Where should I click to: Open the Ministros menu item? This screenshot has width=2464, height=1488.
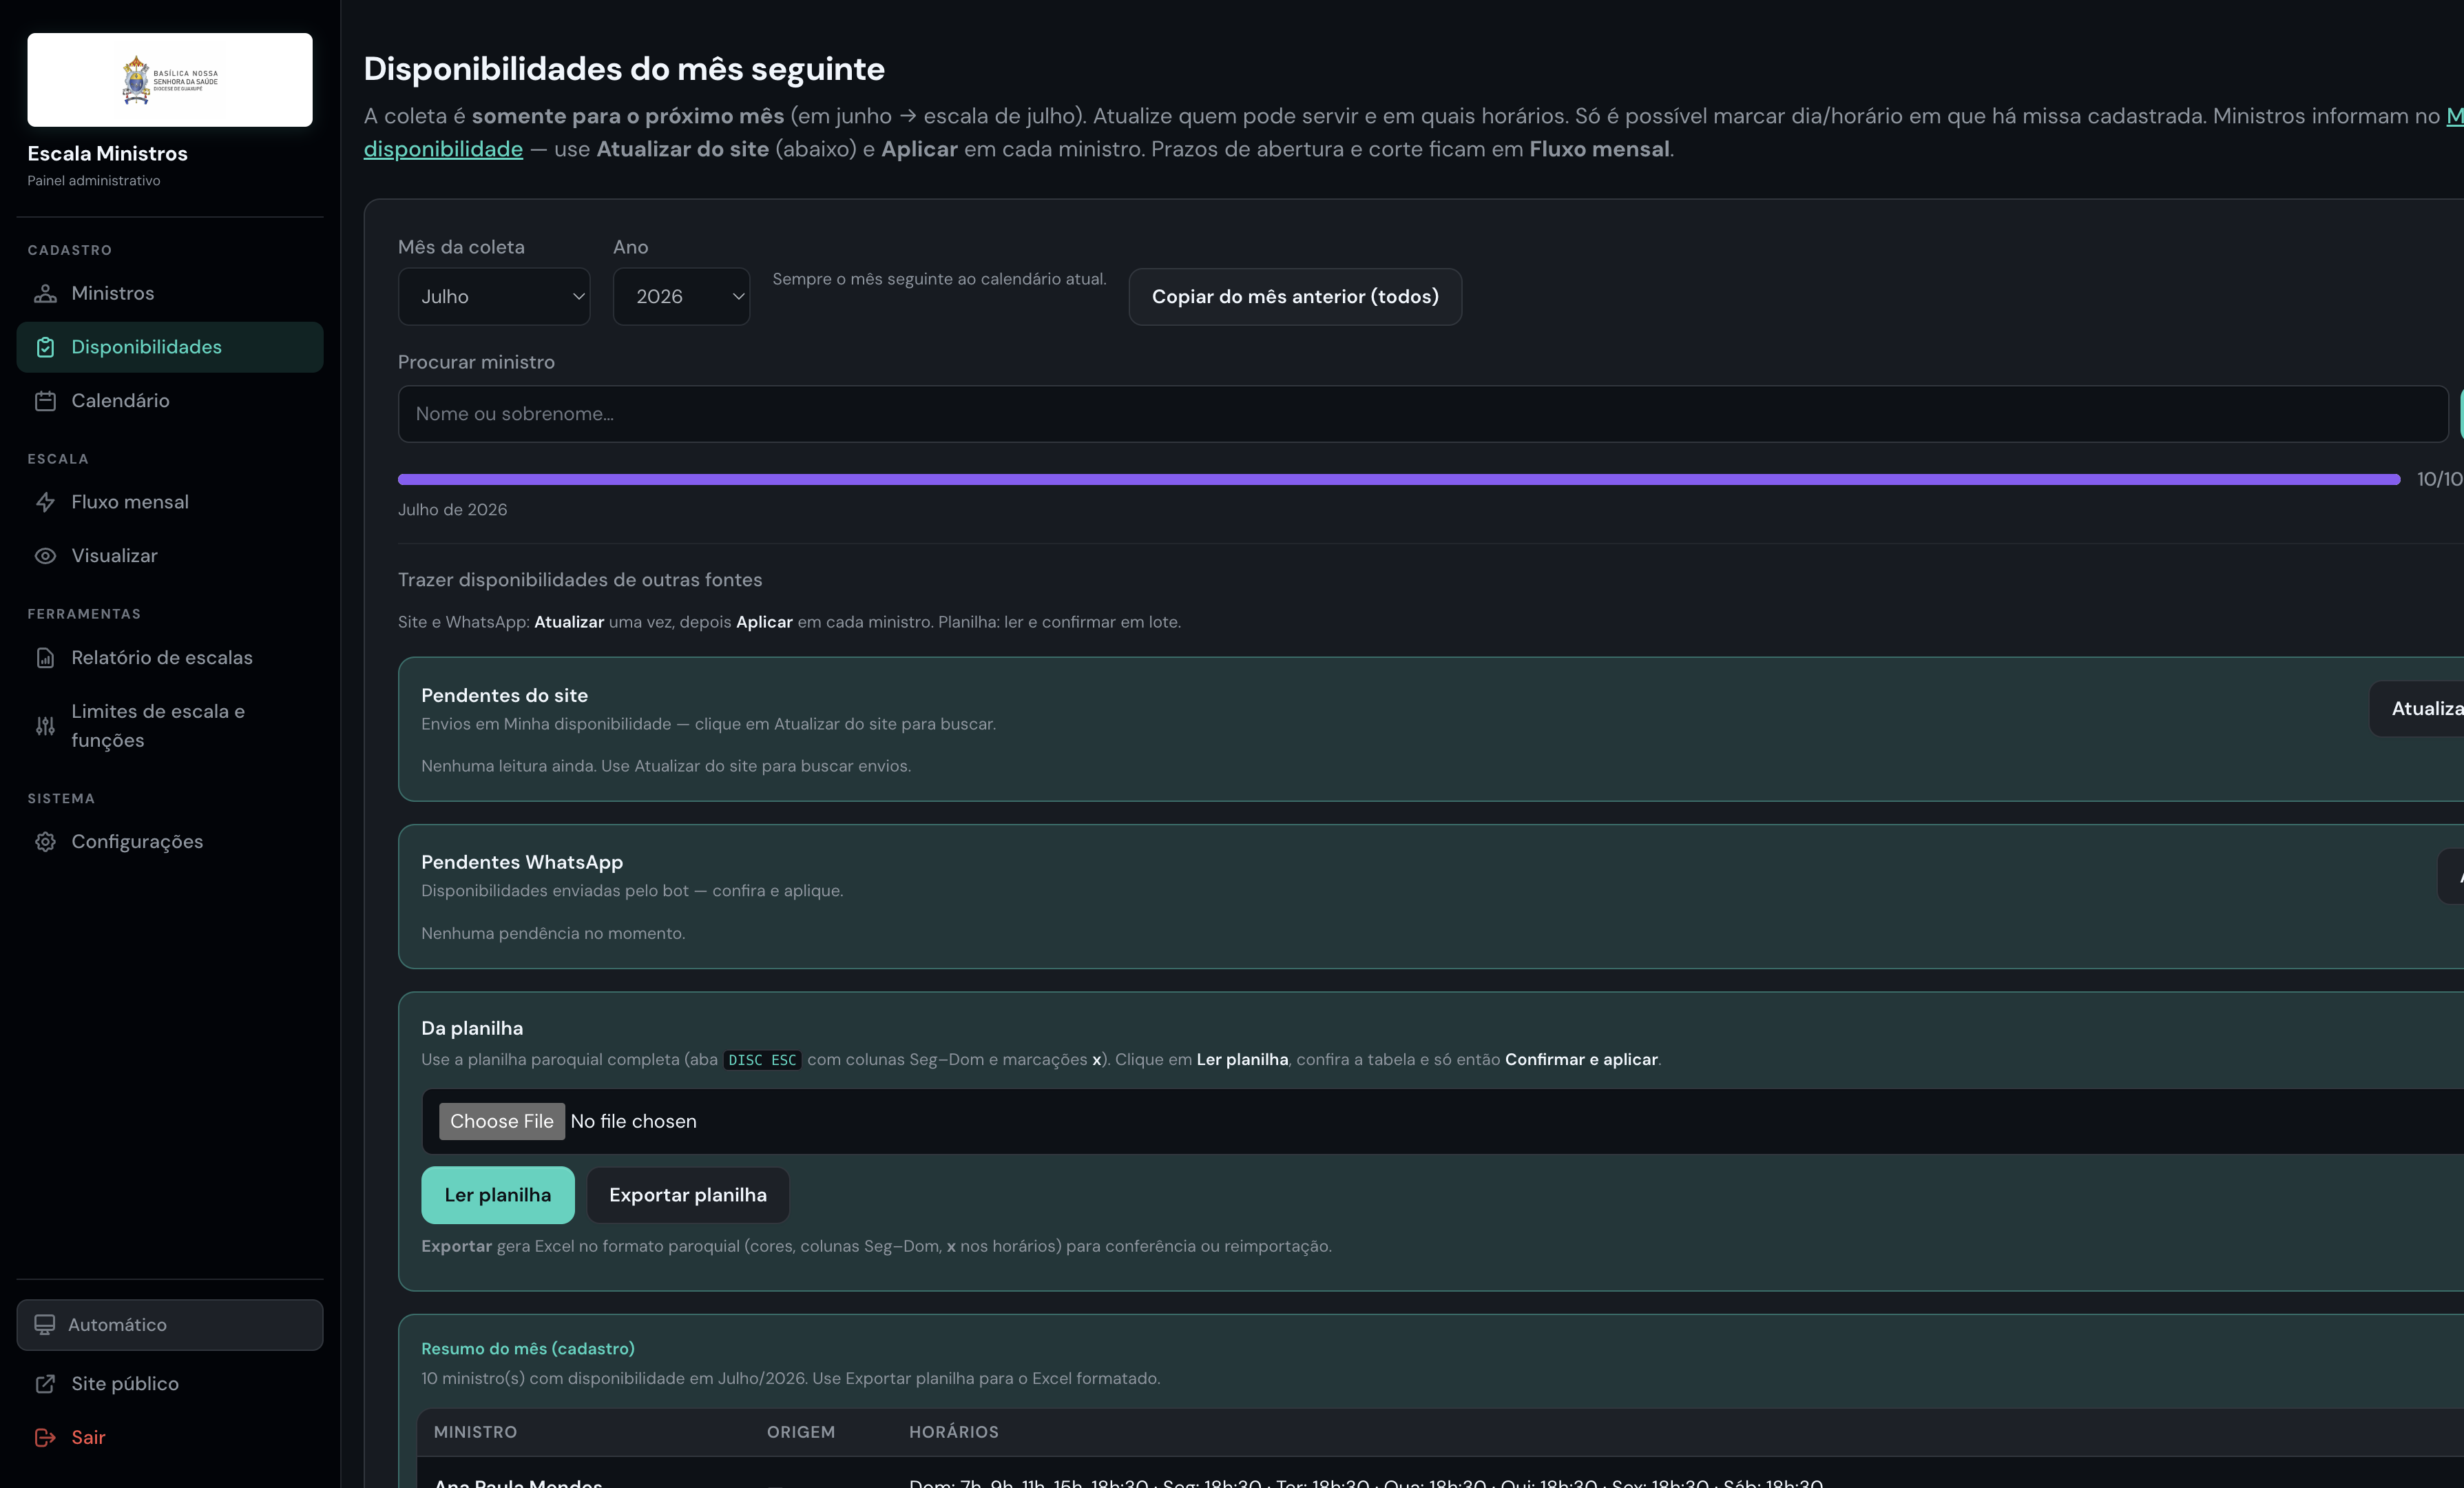point(170,293)
